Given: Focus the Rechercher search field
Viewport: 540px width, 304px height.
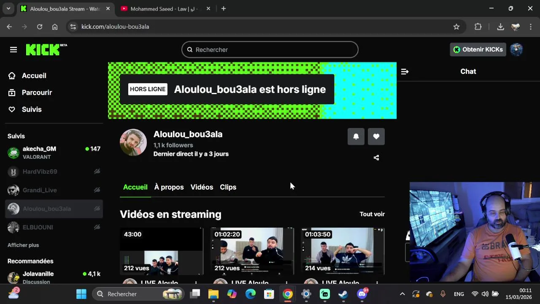Looking at the screenshot, I should point(270,49).
